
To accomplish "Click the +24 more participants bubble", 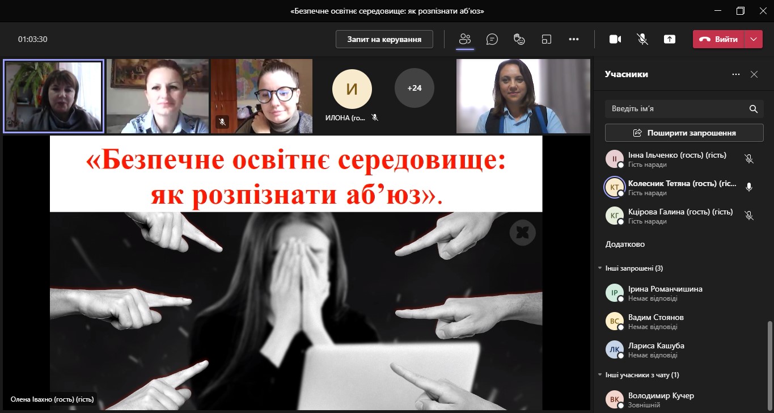I will click(x=414, y=88).
